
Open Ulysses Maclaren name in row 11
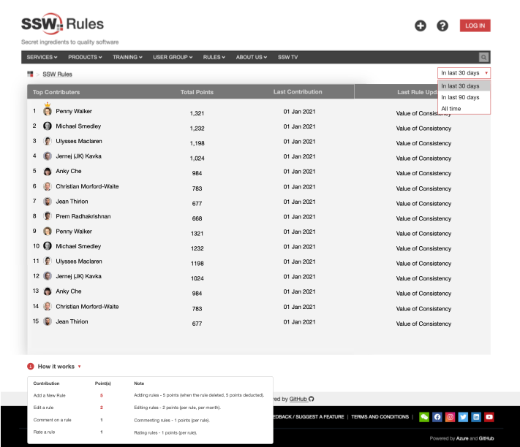[x=79, y=261]
